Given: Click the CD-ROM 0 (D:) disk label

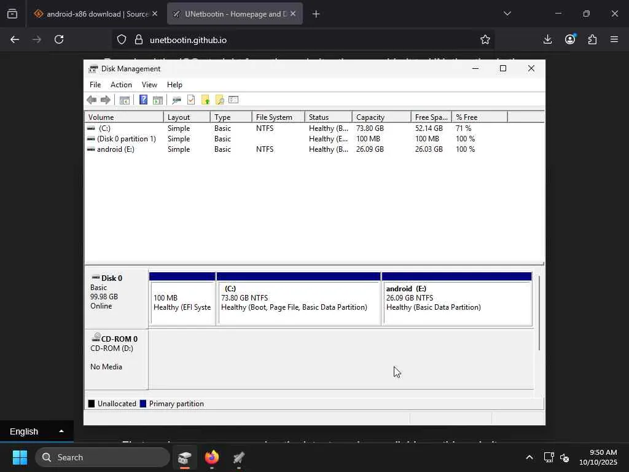Looking at the screenshot, I should coord(116,360).
